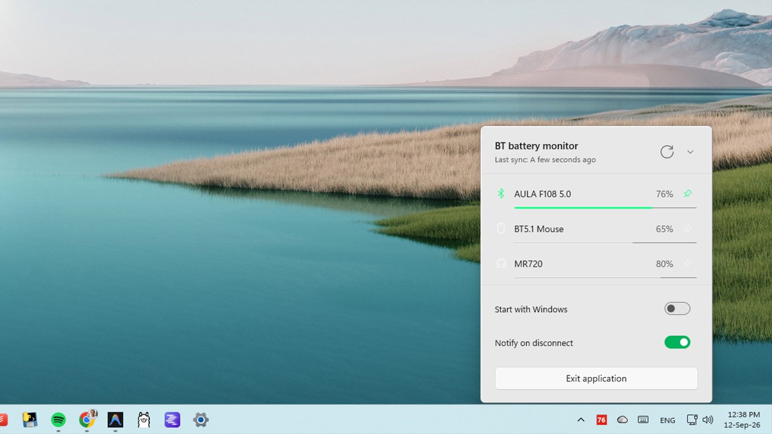Open the black triangle app in the taskbar

[x=115, y=419]
